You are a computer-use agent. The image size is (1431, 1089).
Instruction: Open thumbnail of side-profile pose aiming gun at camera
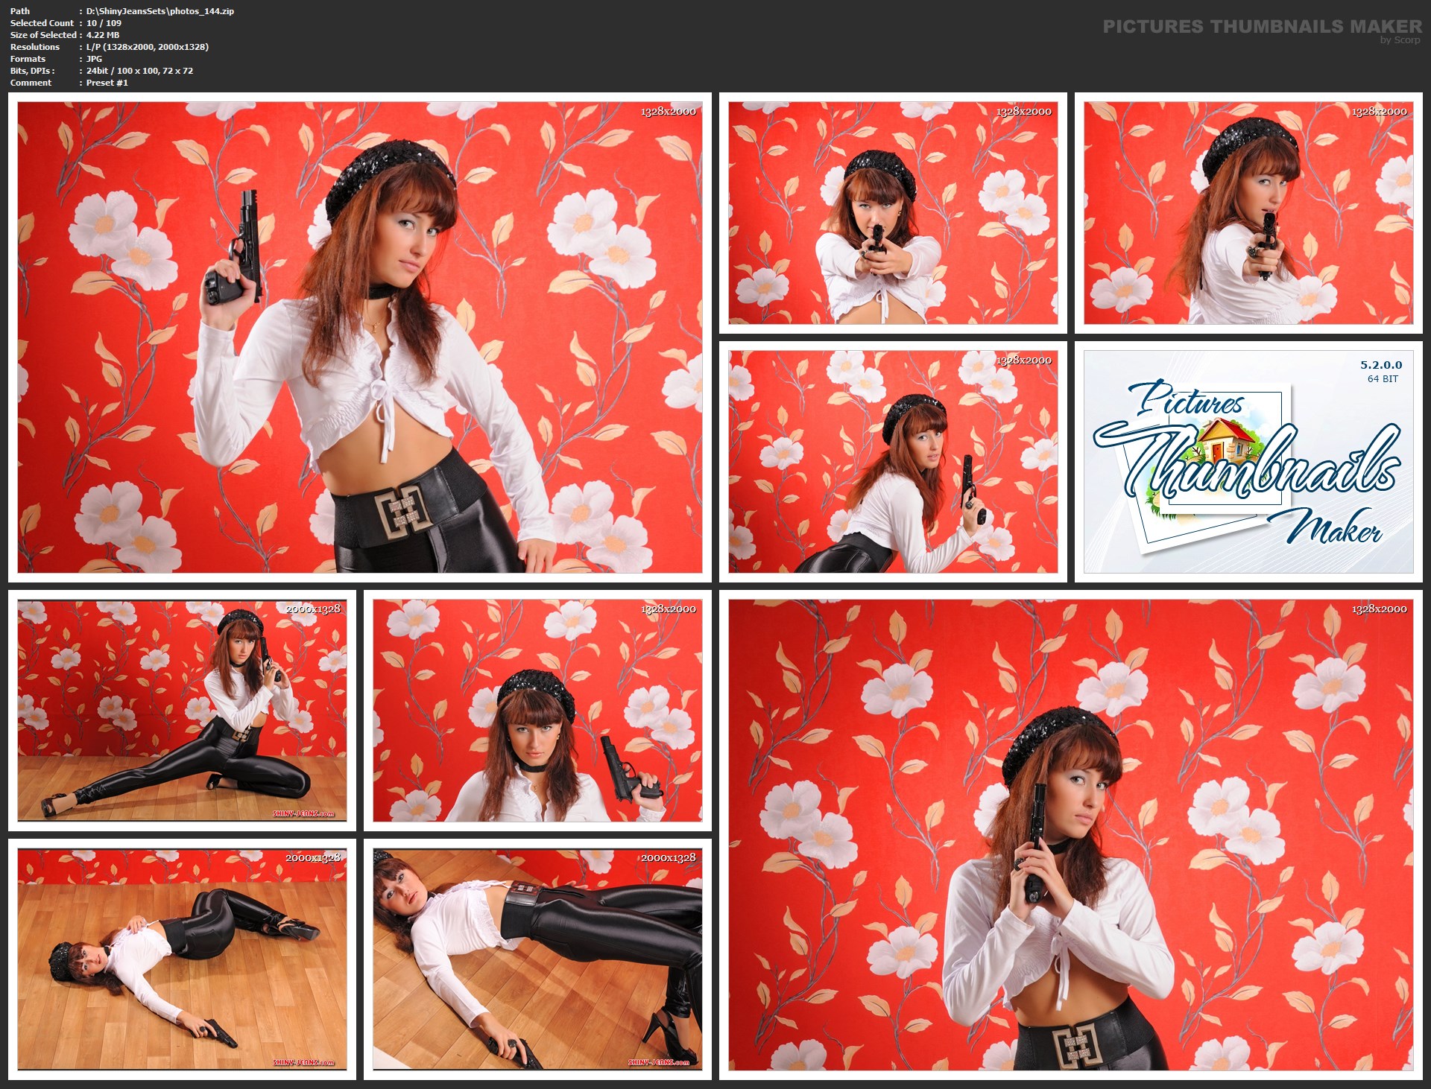click(x=1248, y=213)
